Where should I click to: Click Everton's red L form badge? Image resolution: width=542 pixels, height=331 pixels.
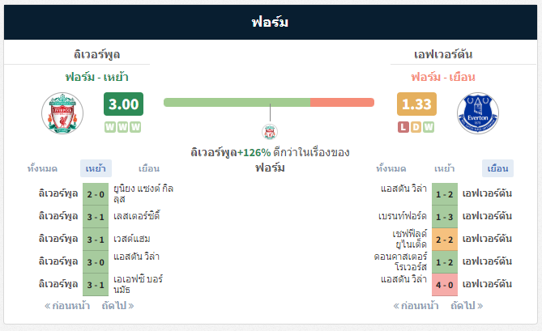point(403,127)
